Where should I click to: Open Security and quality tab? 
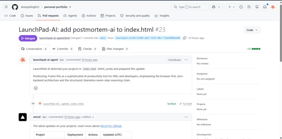(x=135, y=16)
